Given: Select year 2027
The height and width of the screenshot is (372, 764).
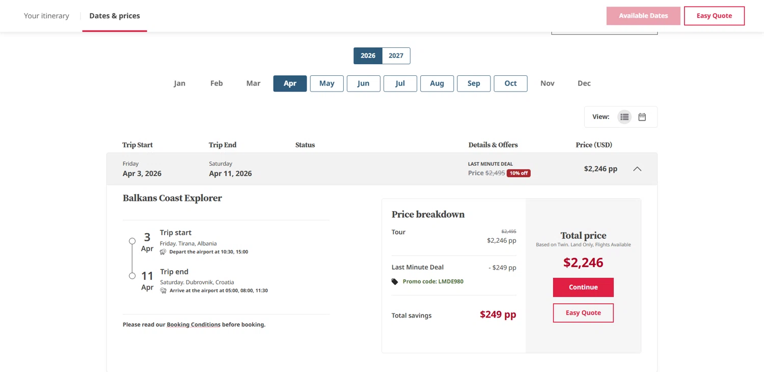Looking at the screenshot, I should click(x=396, y=56).
